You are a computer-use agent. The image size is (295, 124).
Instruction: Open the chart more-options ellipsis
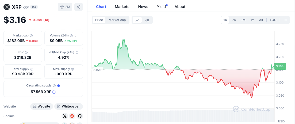[285, 20]
